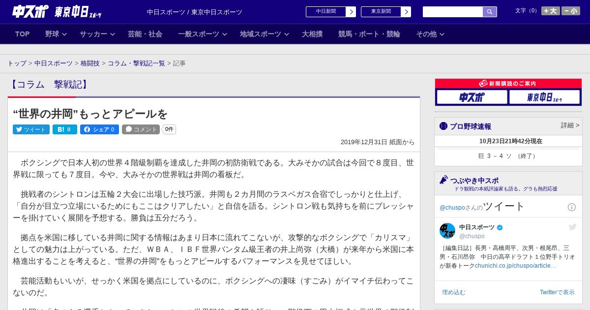The image size is (590, 310).
Task: Click the 中日スポーツ / 東京中日スポーツ header text
Action: coord(195,12)
